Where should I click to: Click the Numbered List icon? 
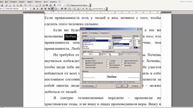[75, 9]
